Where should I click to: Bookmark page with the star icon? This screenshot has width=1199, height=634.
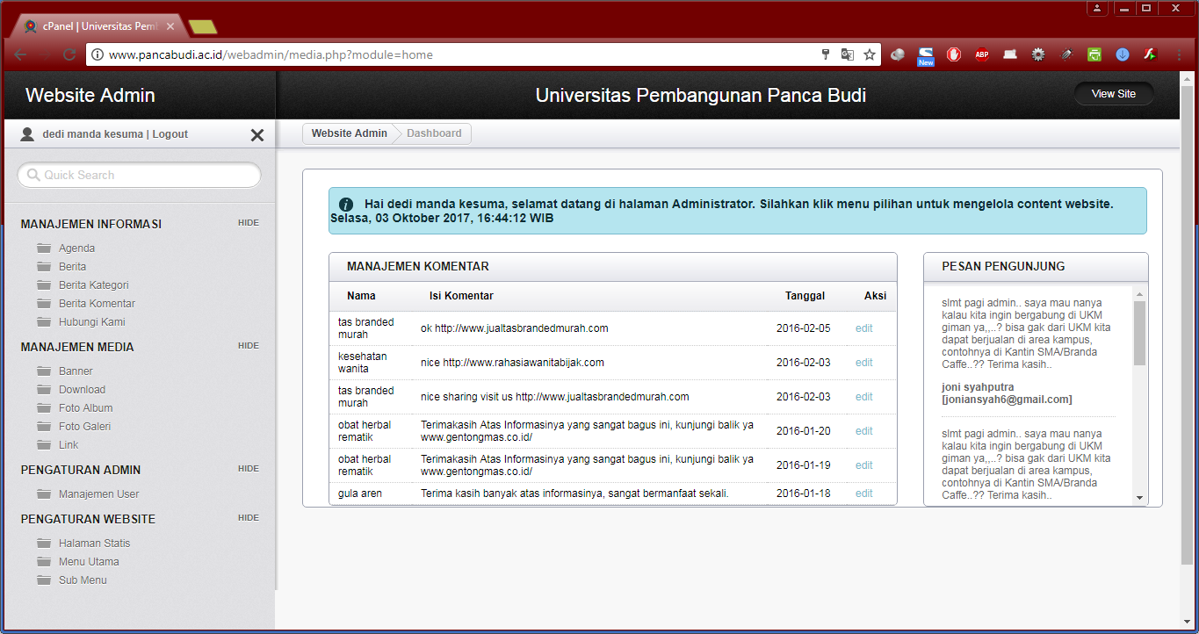[870, 54]
